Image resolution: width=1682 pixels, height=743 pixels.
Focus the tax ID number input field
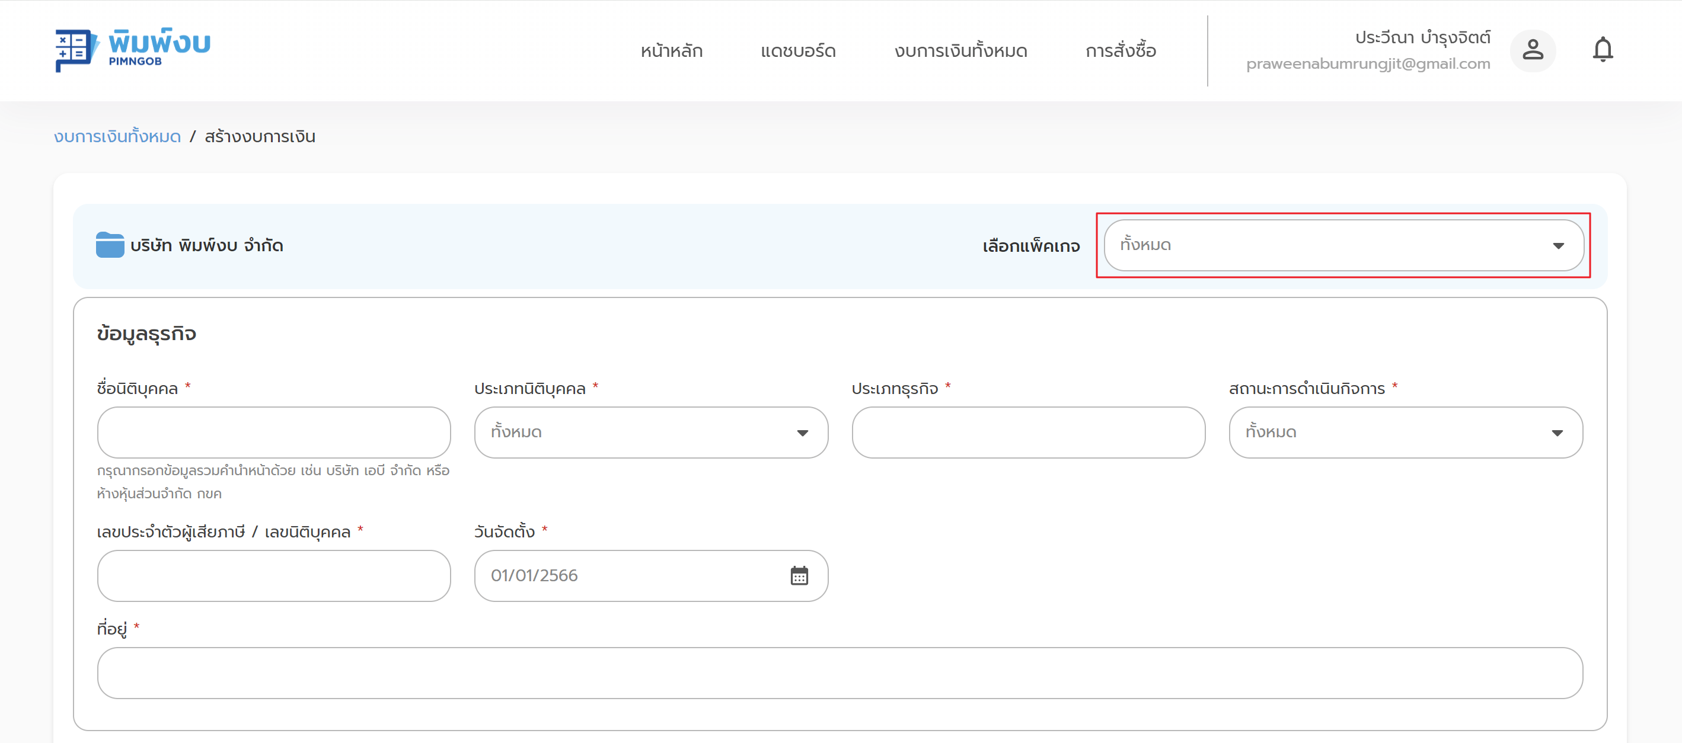[273, 575]
